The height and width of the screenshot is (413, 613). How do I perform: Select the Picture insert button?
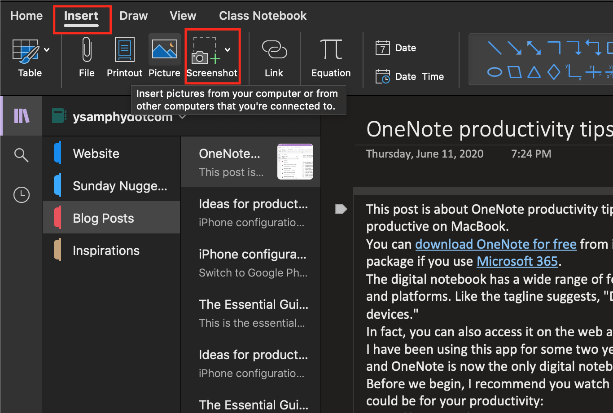[x=164, y=57]
